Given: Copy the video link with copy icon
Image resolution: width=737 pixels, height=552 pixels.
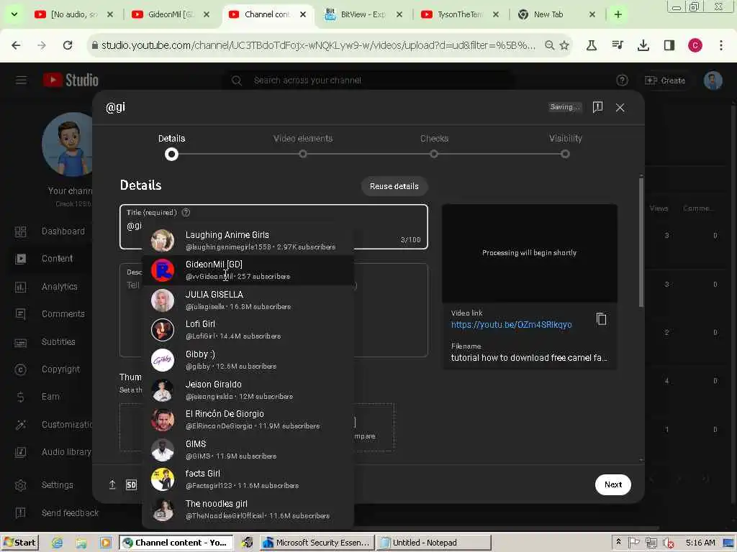Looking at the screenshot, I should point(601,319).
